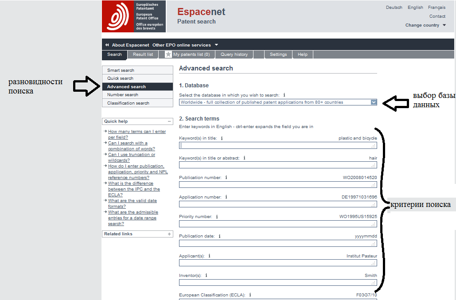The image size is (456, 300).
Task: Click About Espacenet link
Action: point(131,45)
